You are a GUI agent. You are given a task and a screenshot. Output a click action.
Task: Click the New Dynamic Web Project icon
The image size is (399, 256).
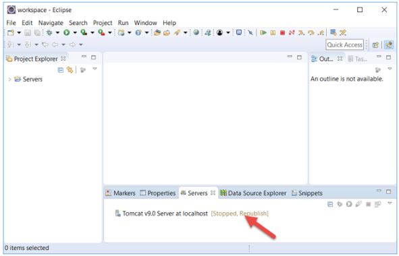pos(121,32)
